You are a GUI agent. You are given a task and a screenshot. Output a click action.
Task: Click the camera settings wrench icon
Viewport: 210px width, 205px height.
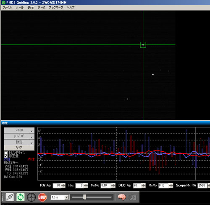(132, 197)
